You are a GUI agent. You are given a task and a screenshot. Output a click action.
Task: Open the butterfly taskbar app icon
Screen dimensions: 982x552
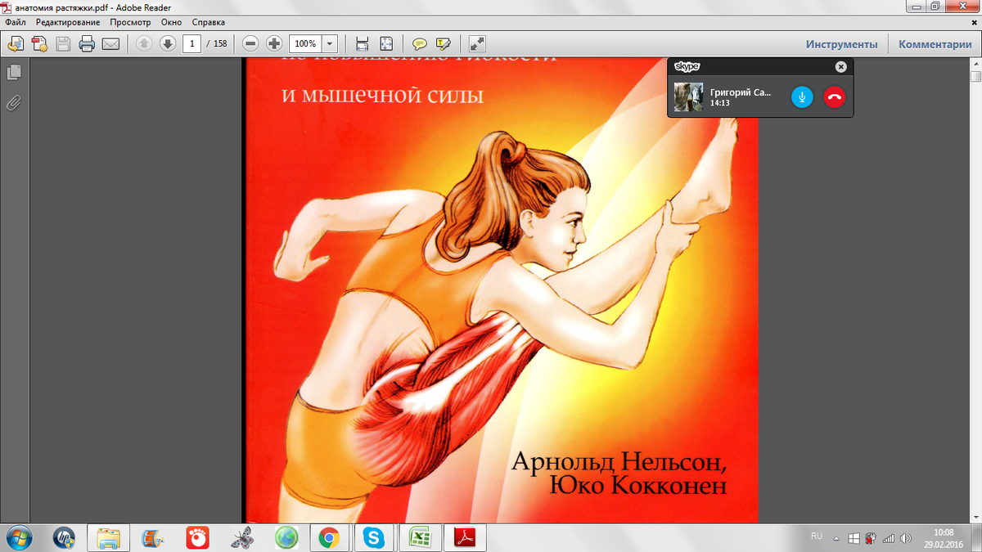coord(241,537)
